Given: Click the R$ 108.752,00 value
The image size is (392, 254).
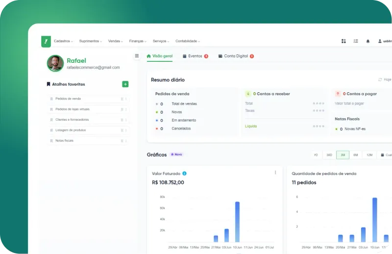Looking at the screenshot, I should pos(168,182).
